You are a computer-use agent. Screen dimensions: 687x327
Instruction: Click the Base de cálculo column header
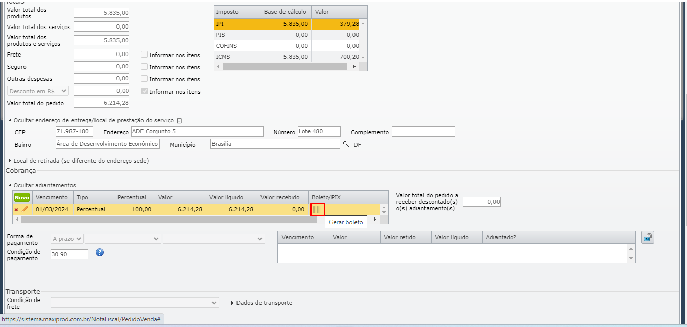coord(286,12)
